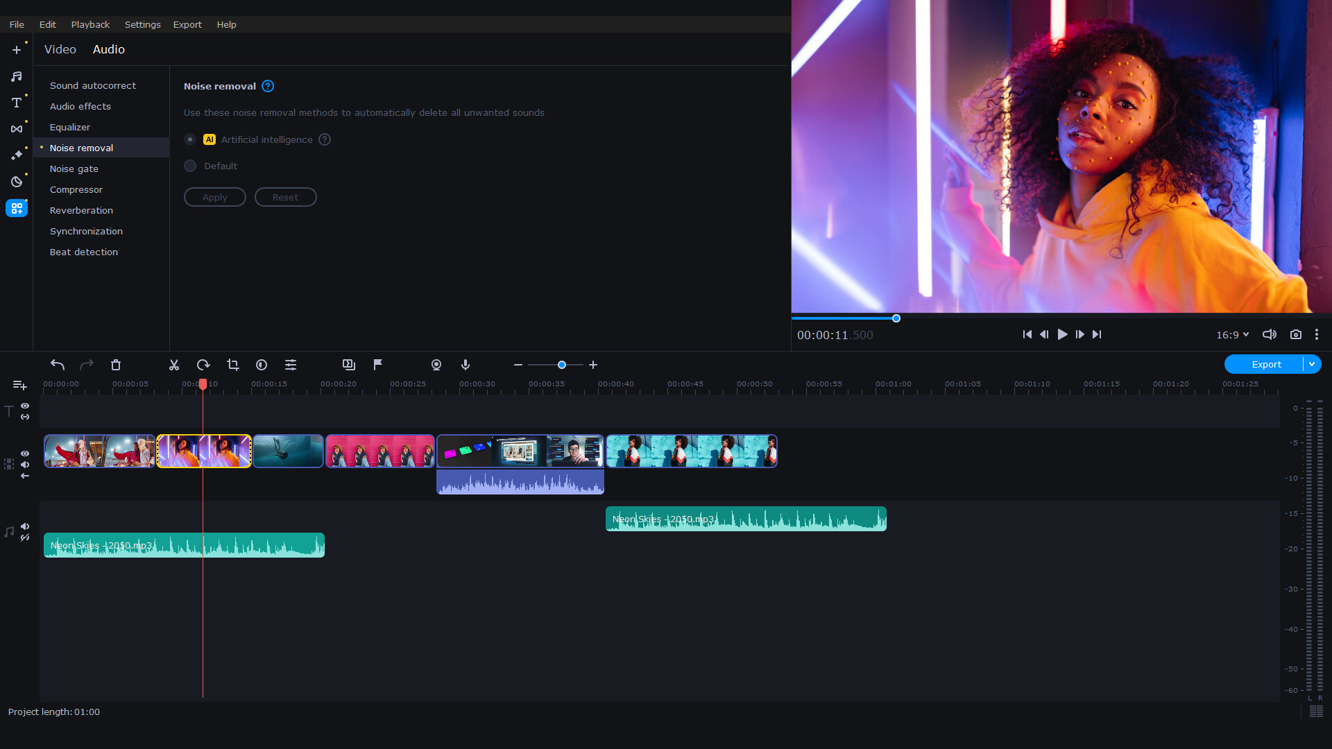The height and width of the screenshot is (749, 1332).
Task: Open the Video tab
Action: pyautogui.click(x=61, y=49)
